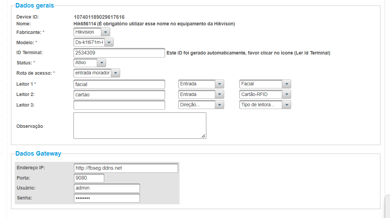This screenshot has height=218, width=390.
Task: Open the Direção... dropdown for Leitor 3
Action: tap(201, 105)
